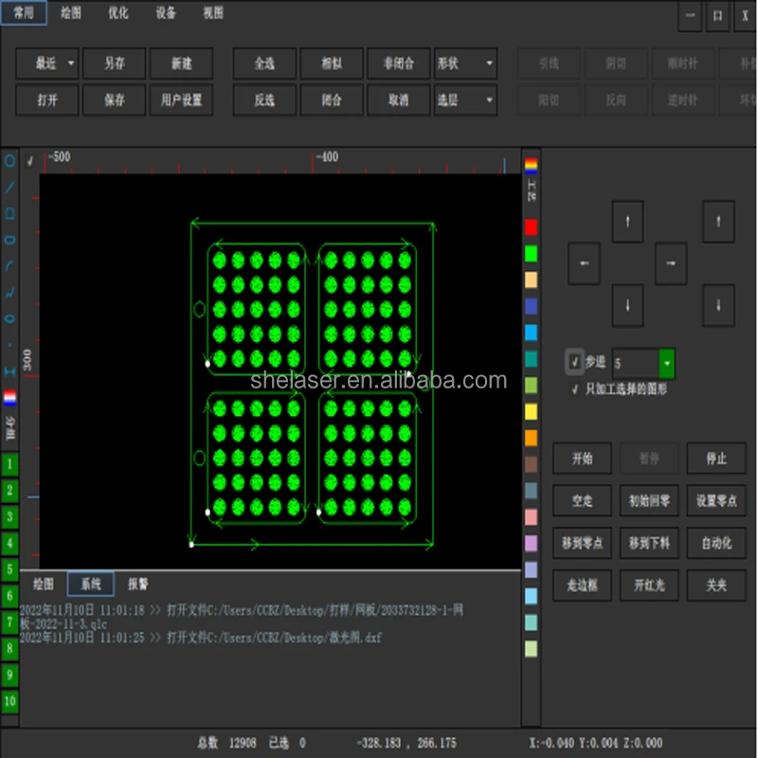Switch to the 报警 alarm tab
The height and width of the screenshot is (758, 758).
[138, 585]
